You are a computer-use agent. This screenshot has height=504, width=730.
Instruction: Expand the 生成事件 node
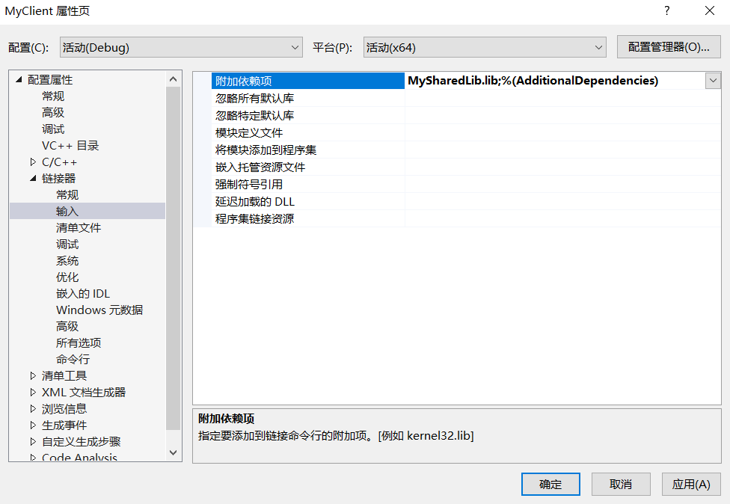pos(33,425)
